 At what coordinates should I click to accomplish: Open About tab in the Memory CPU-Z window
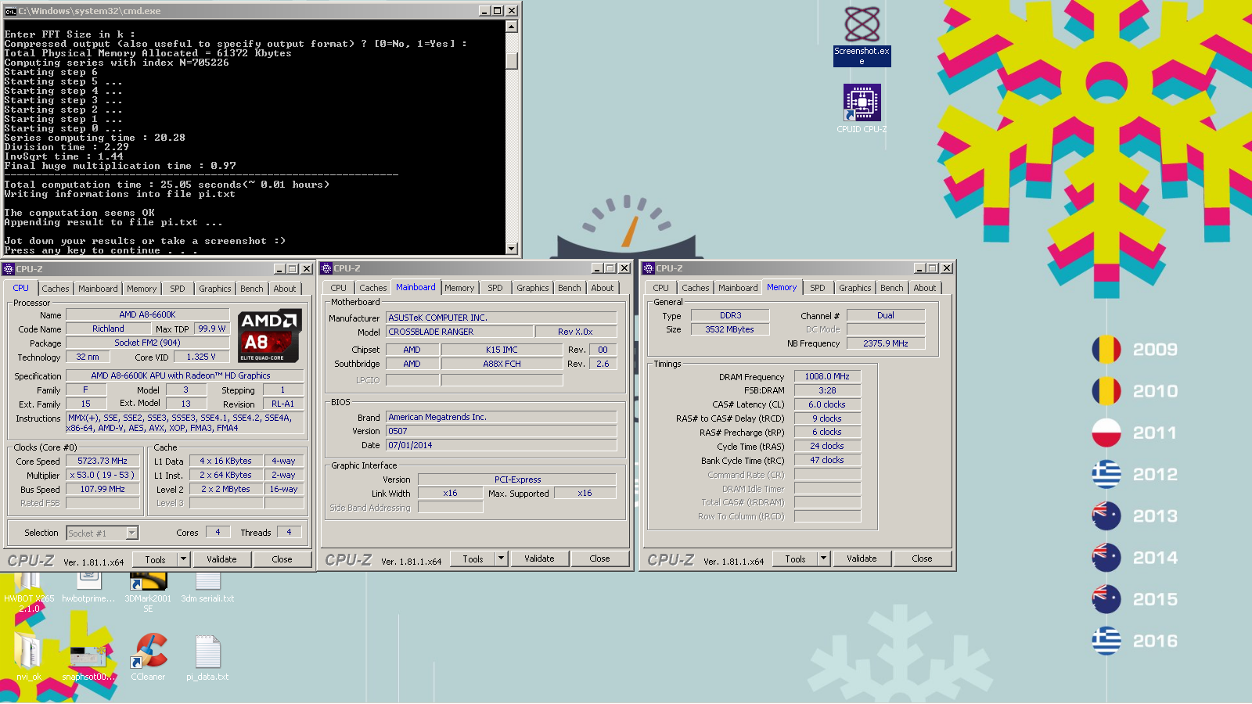[x=925, y=288]
